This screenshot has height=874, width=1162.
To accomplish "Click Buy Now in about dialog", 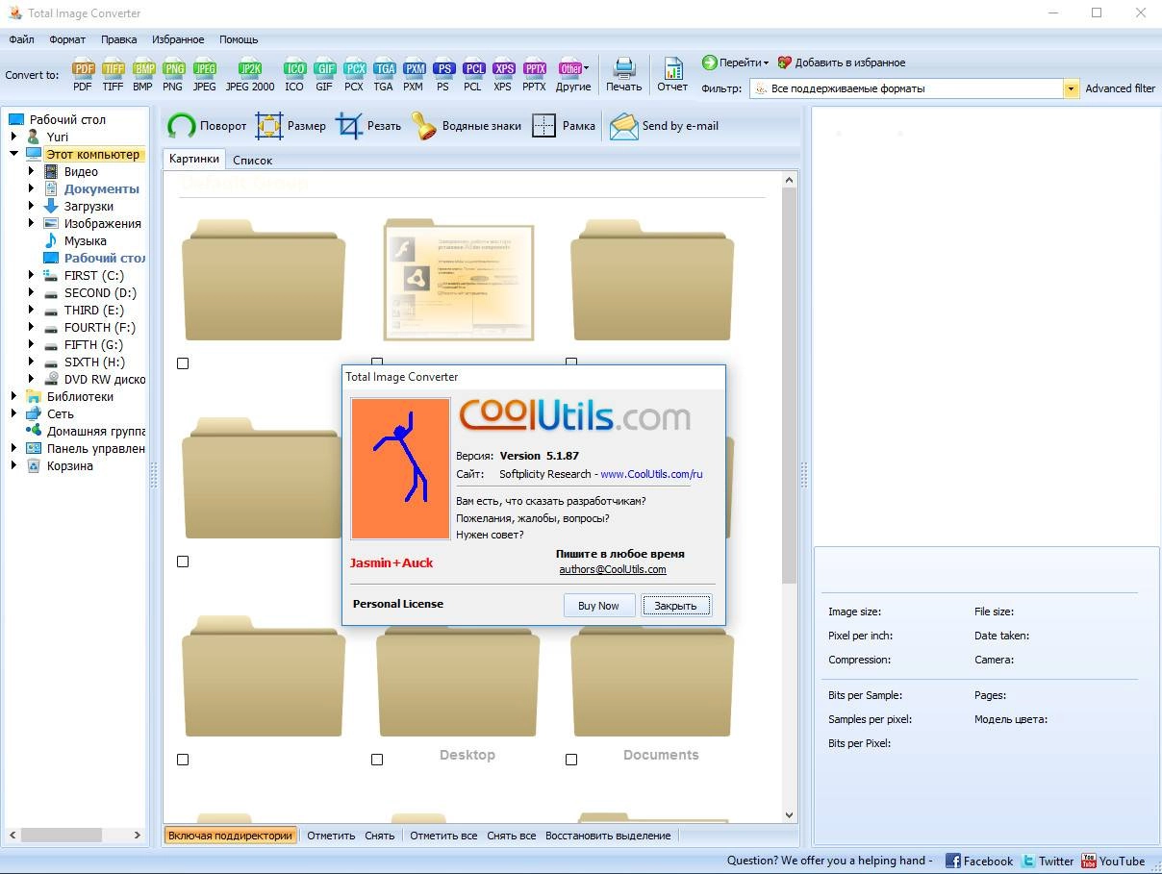I will pyautogui.click(x=598, y=606).
